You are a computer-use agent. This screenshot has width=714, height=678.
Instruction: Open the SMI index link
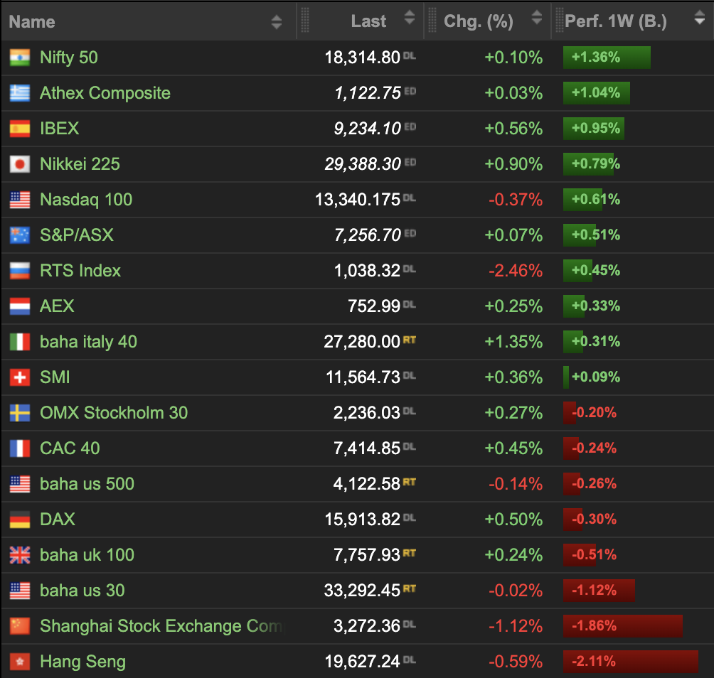point(55,377)
